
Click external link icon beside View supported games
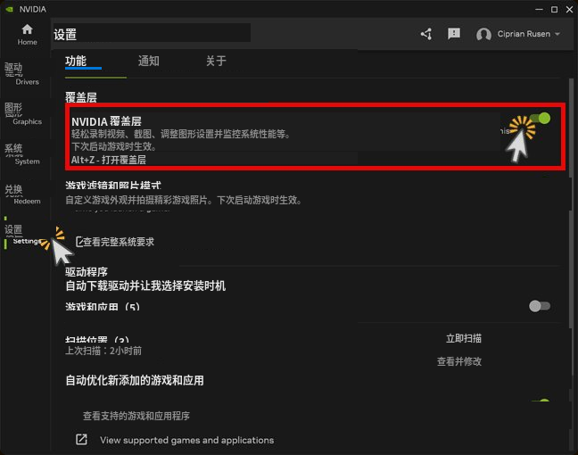click(81, 440)
